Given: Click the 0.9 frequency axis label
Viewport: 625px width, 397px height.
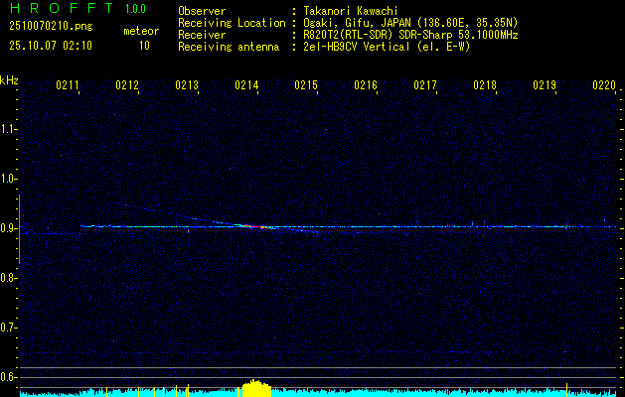Looking at the screenshot, I should (9, 228).
